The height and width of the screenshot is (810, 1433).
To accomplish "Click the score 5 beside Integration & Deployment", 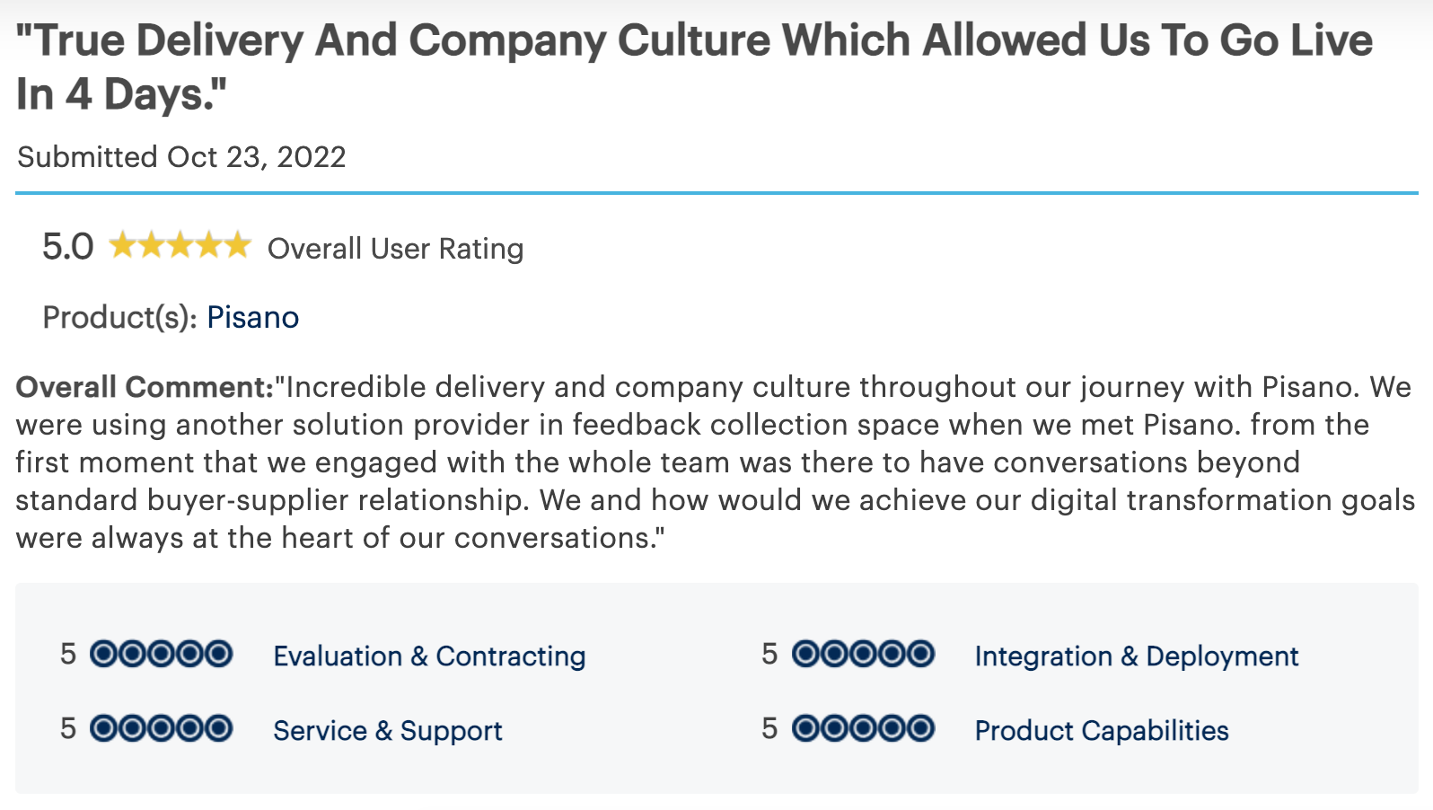I will [769, 654].
